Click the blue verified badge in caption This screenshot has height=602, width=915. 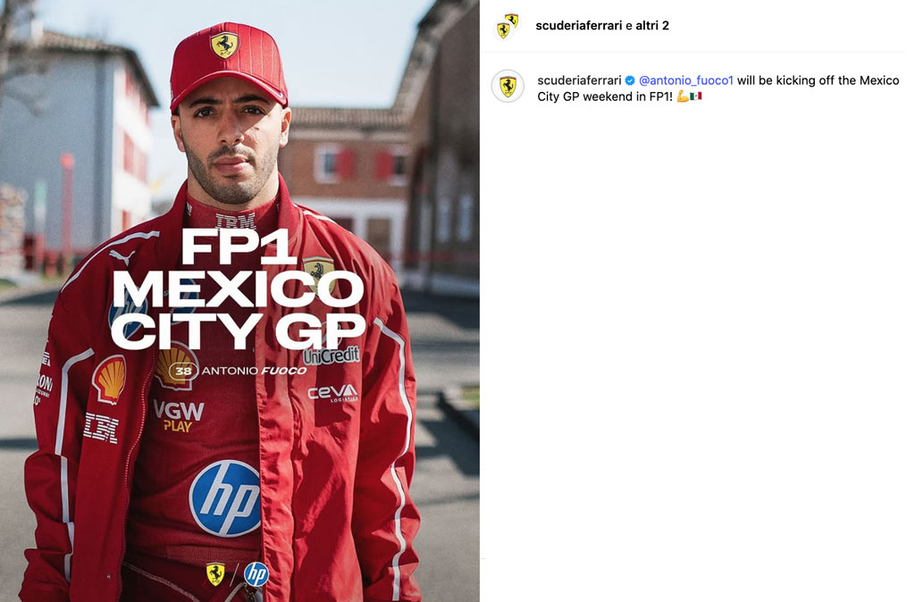pyautogui.click(x=630, y=80)
